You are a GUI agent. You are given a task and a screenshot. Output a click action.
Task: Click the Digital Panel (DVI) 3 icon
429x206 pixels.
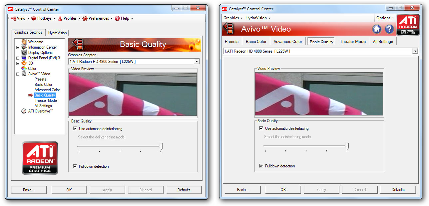24,58
